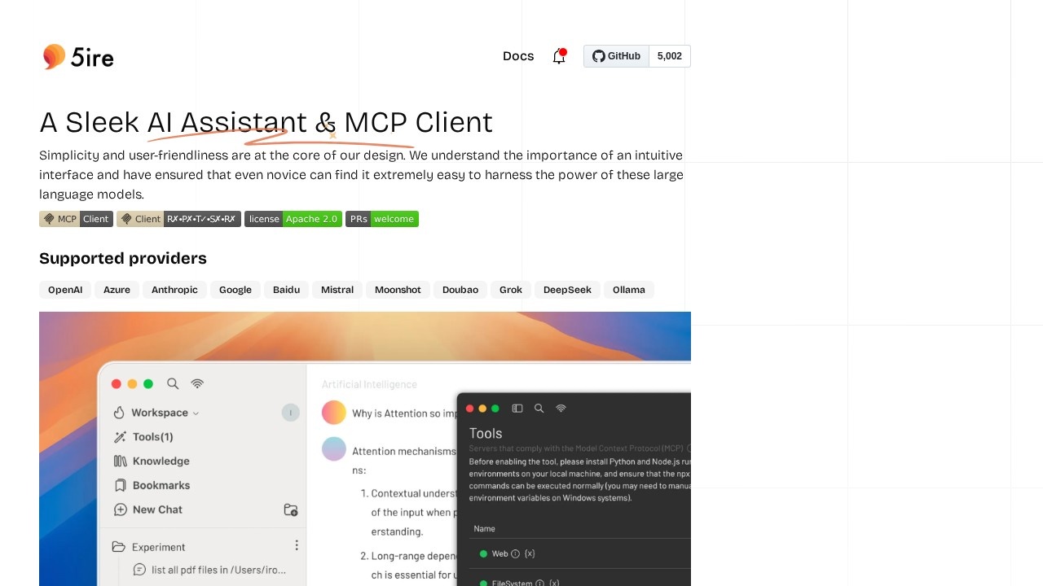Select the Anthropic provider tag

(174, 290)
